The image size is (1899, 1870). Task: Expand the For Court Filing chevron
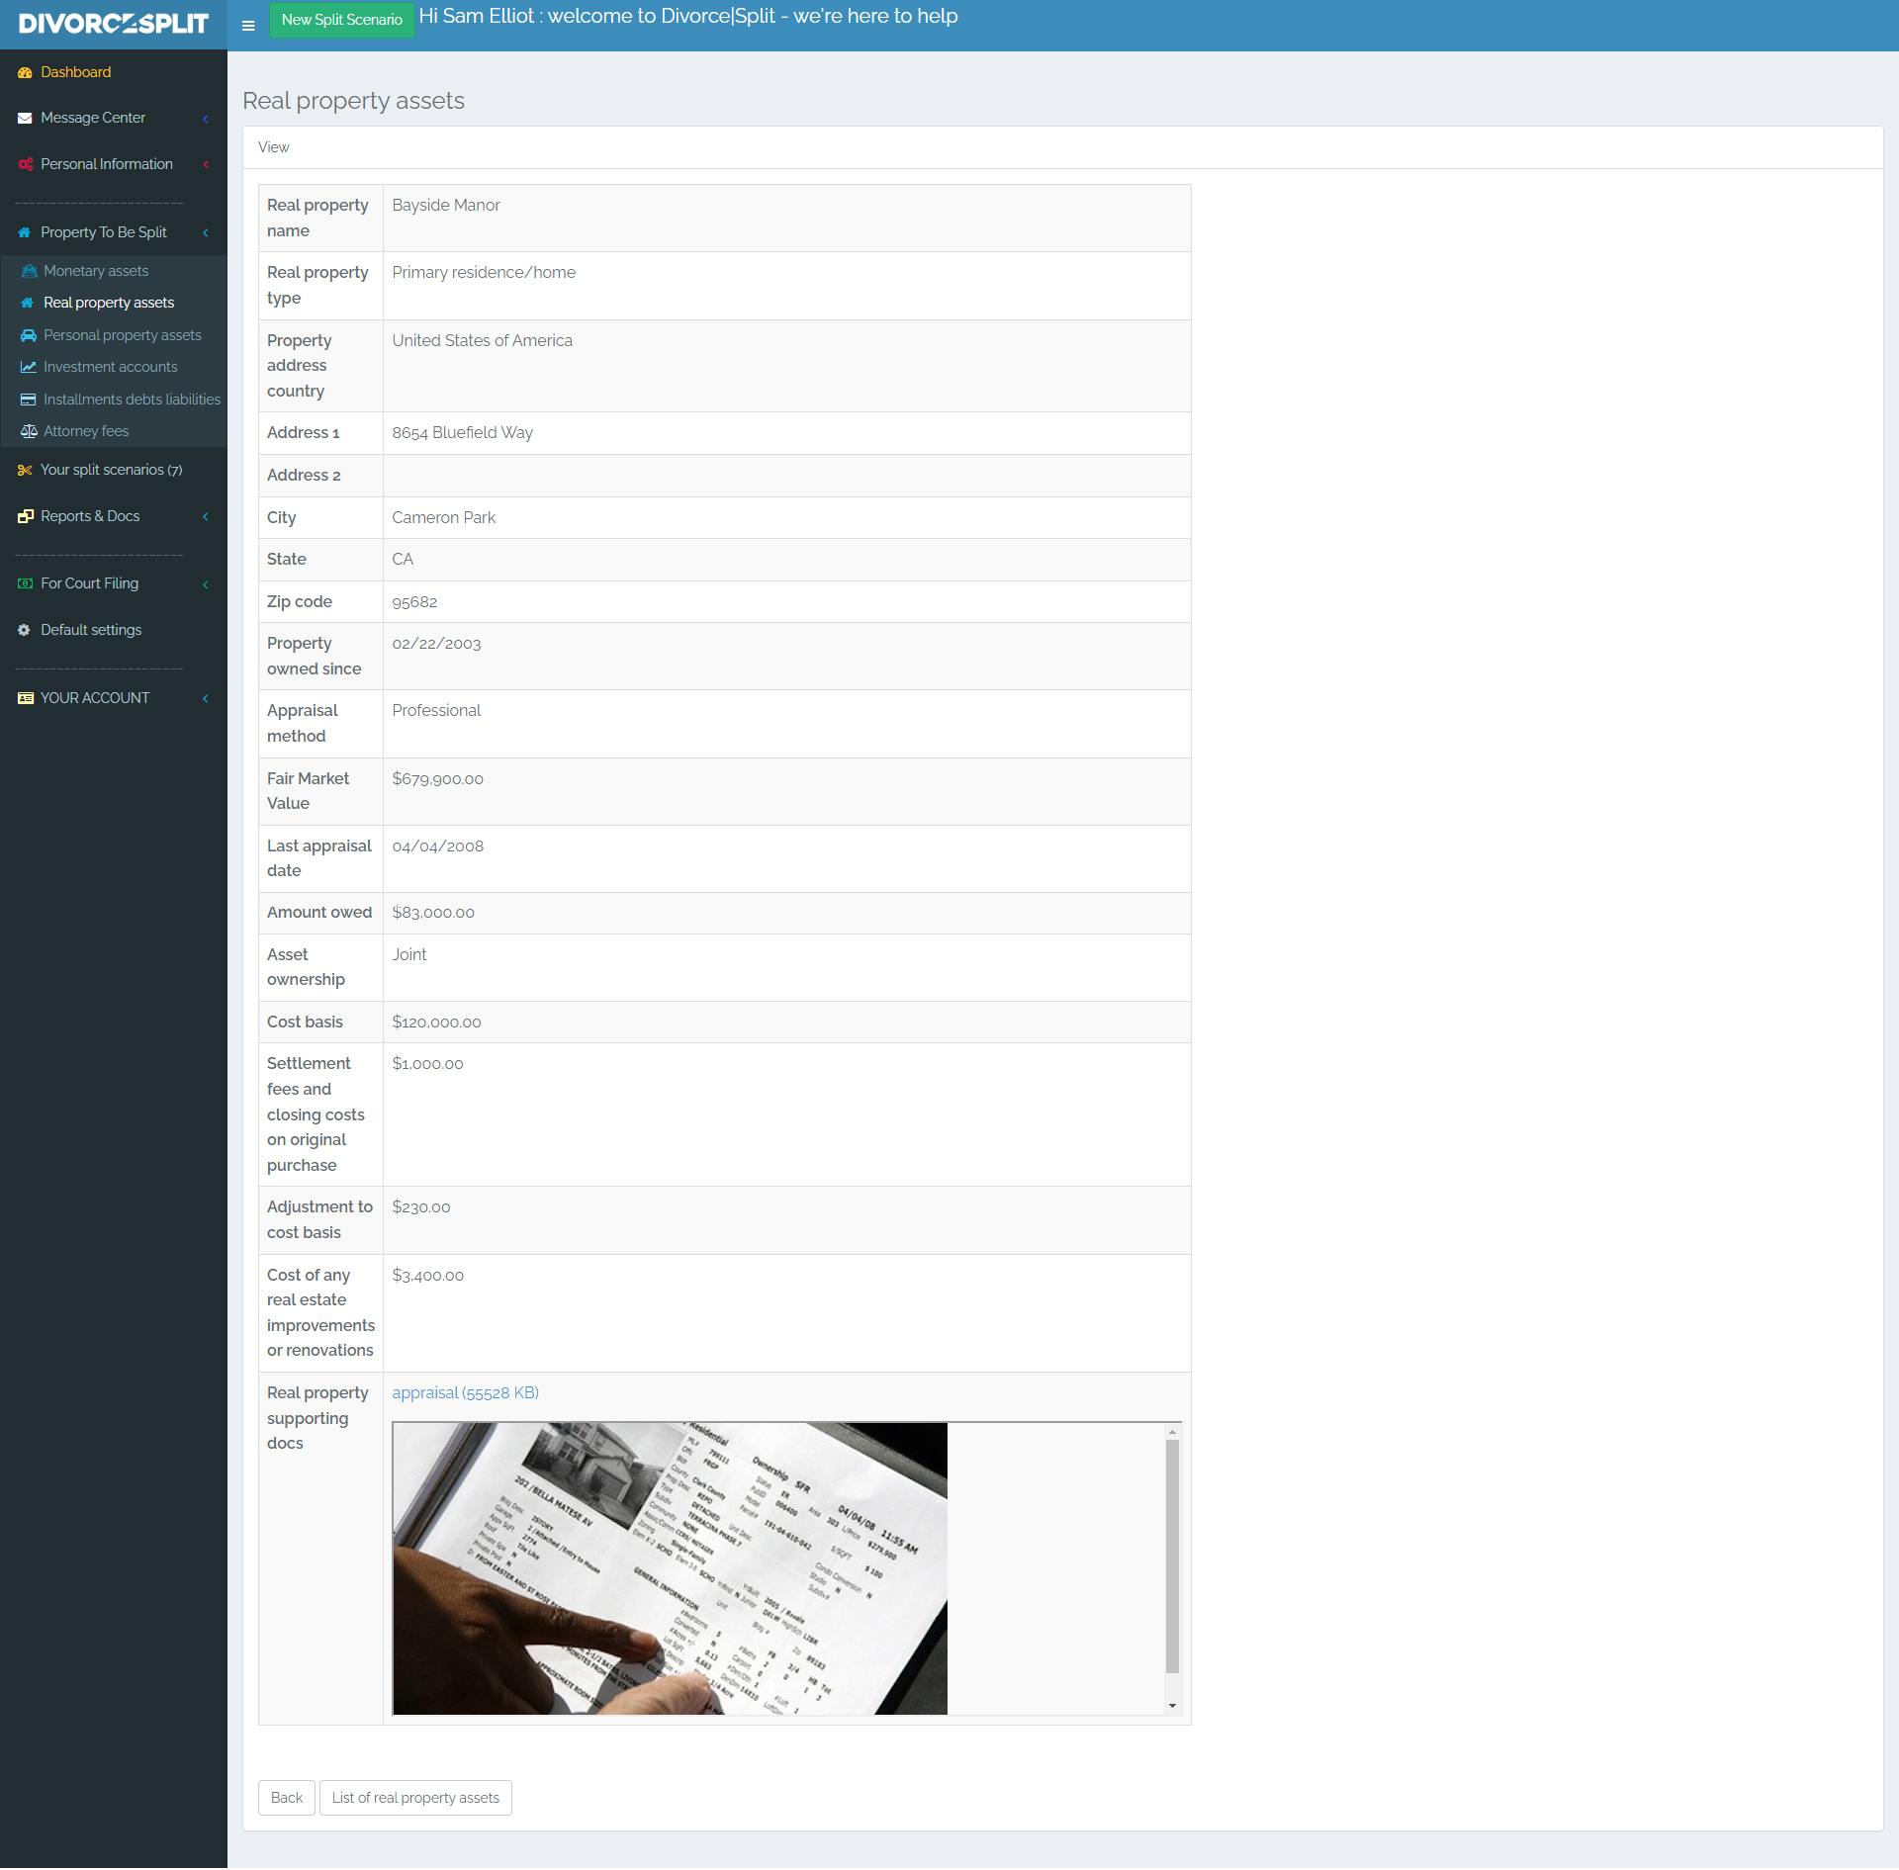pos(206,584)
